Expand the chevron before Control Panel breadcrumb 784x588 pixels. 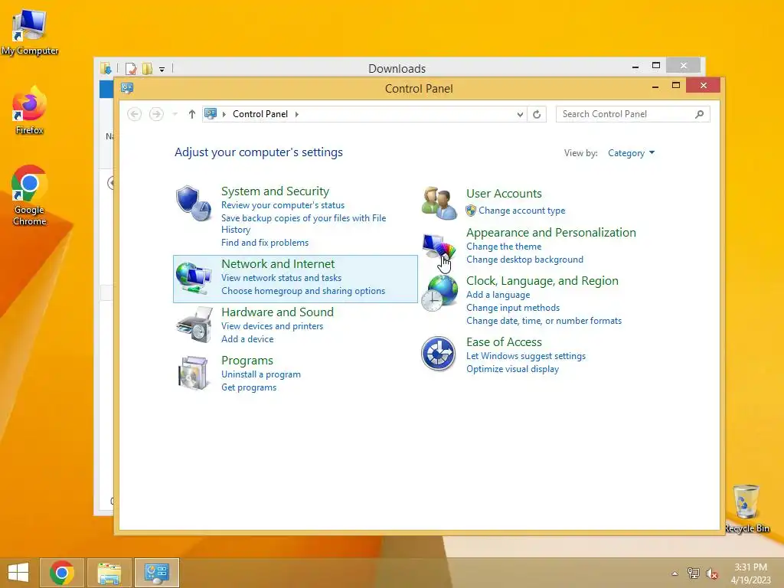click(x=224, y=114)
